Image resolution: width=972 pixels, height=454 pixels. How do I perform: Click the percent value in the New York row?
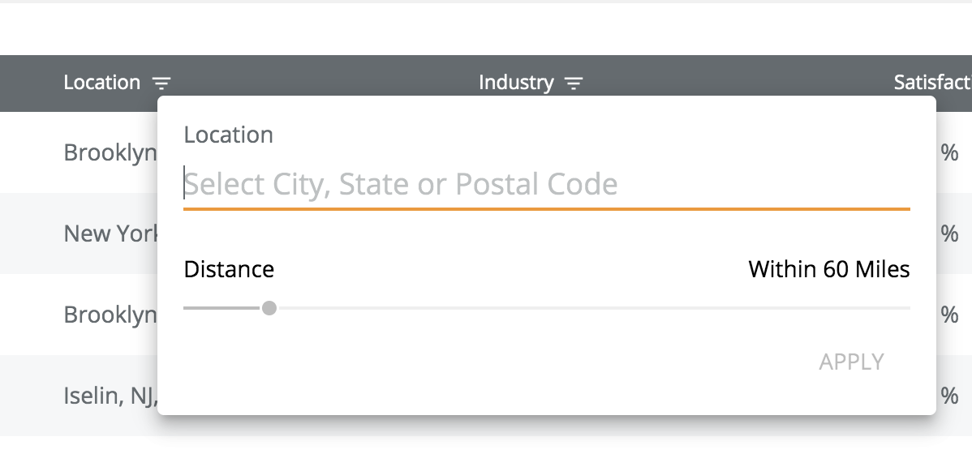tap(949, 233)
